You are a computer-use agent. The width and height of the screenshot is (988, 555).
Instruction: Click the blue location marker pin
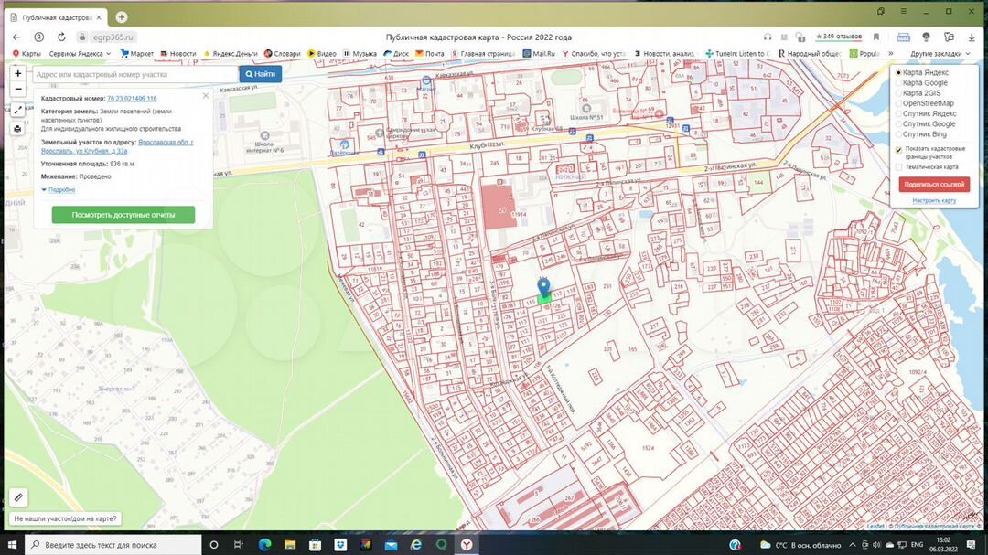544,287
